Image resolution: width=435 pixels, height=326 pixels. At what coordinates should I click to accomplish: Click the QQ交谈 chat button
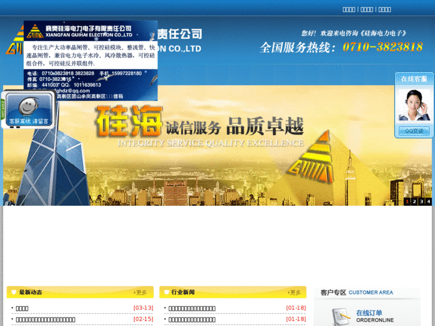(x=414, y=130)
